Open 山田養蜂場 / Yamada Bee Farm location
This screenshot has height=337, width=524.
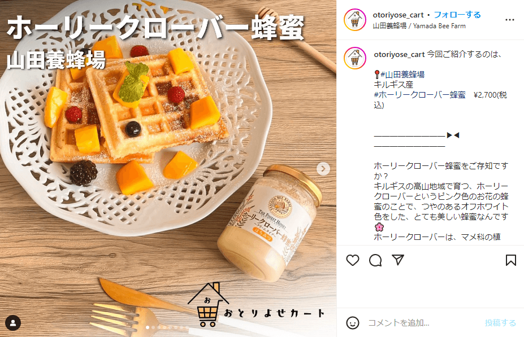419,26
